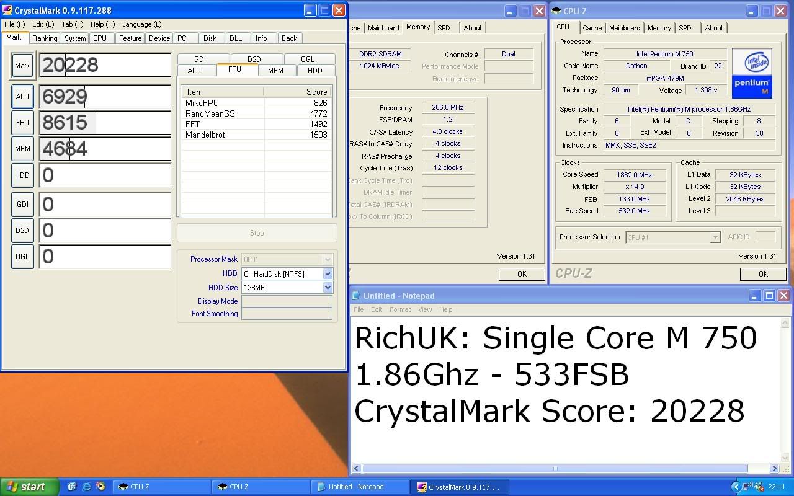Open Memory tab in right CPU-Z window
Viewport: 794px width, 496px height.
659,28
